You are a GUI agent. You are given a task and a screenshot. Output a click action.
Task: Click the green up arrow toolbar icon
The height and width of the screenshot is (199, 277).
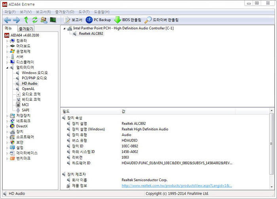coord(26,20)
